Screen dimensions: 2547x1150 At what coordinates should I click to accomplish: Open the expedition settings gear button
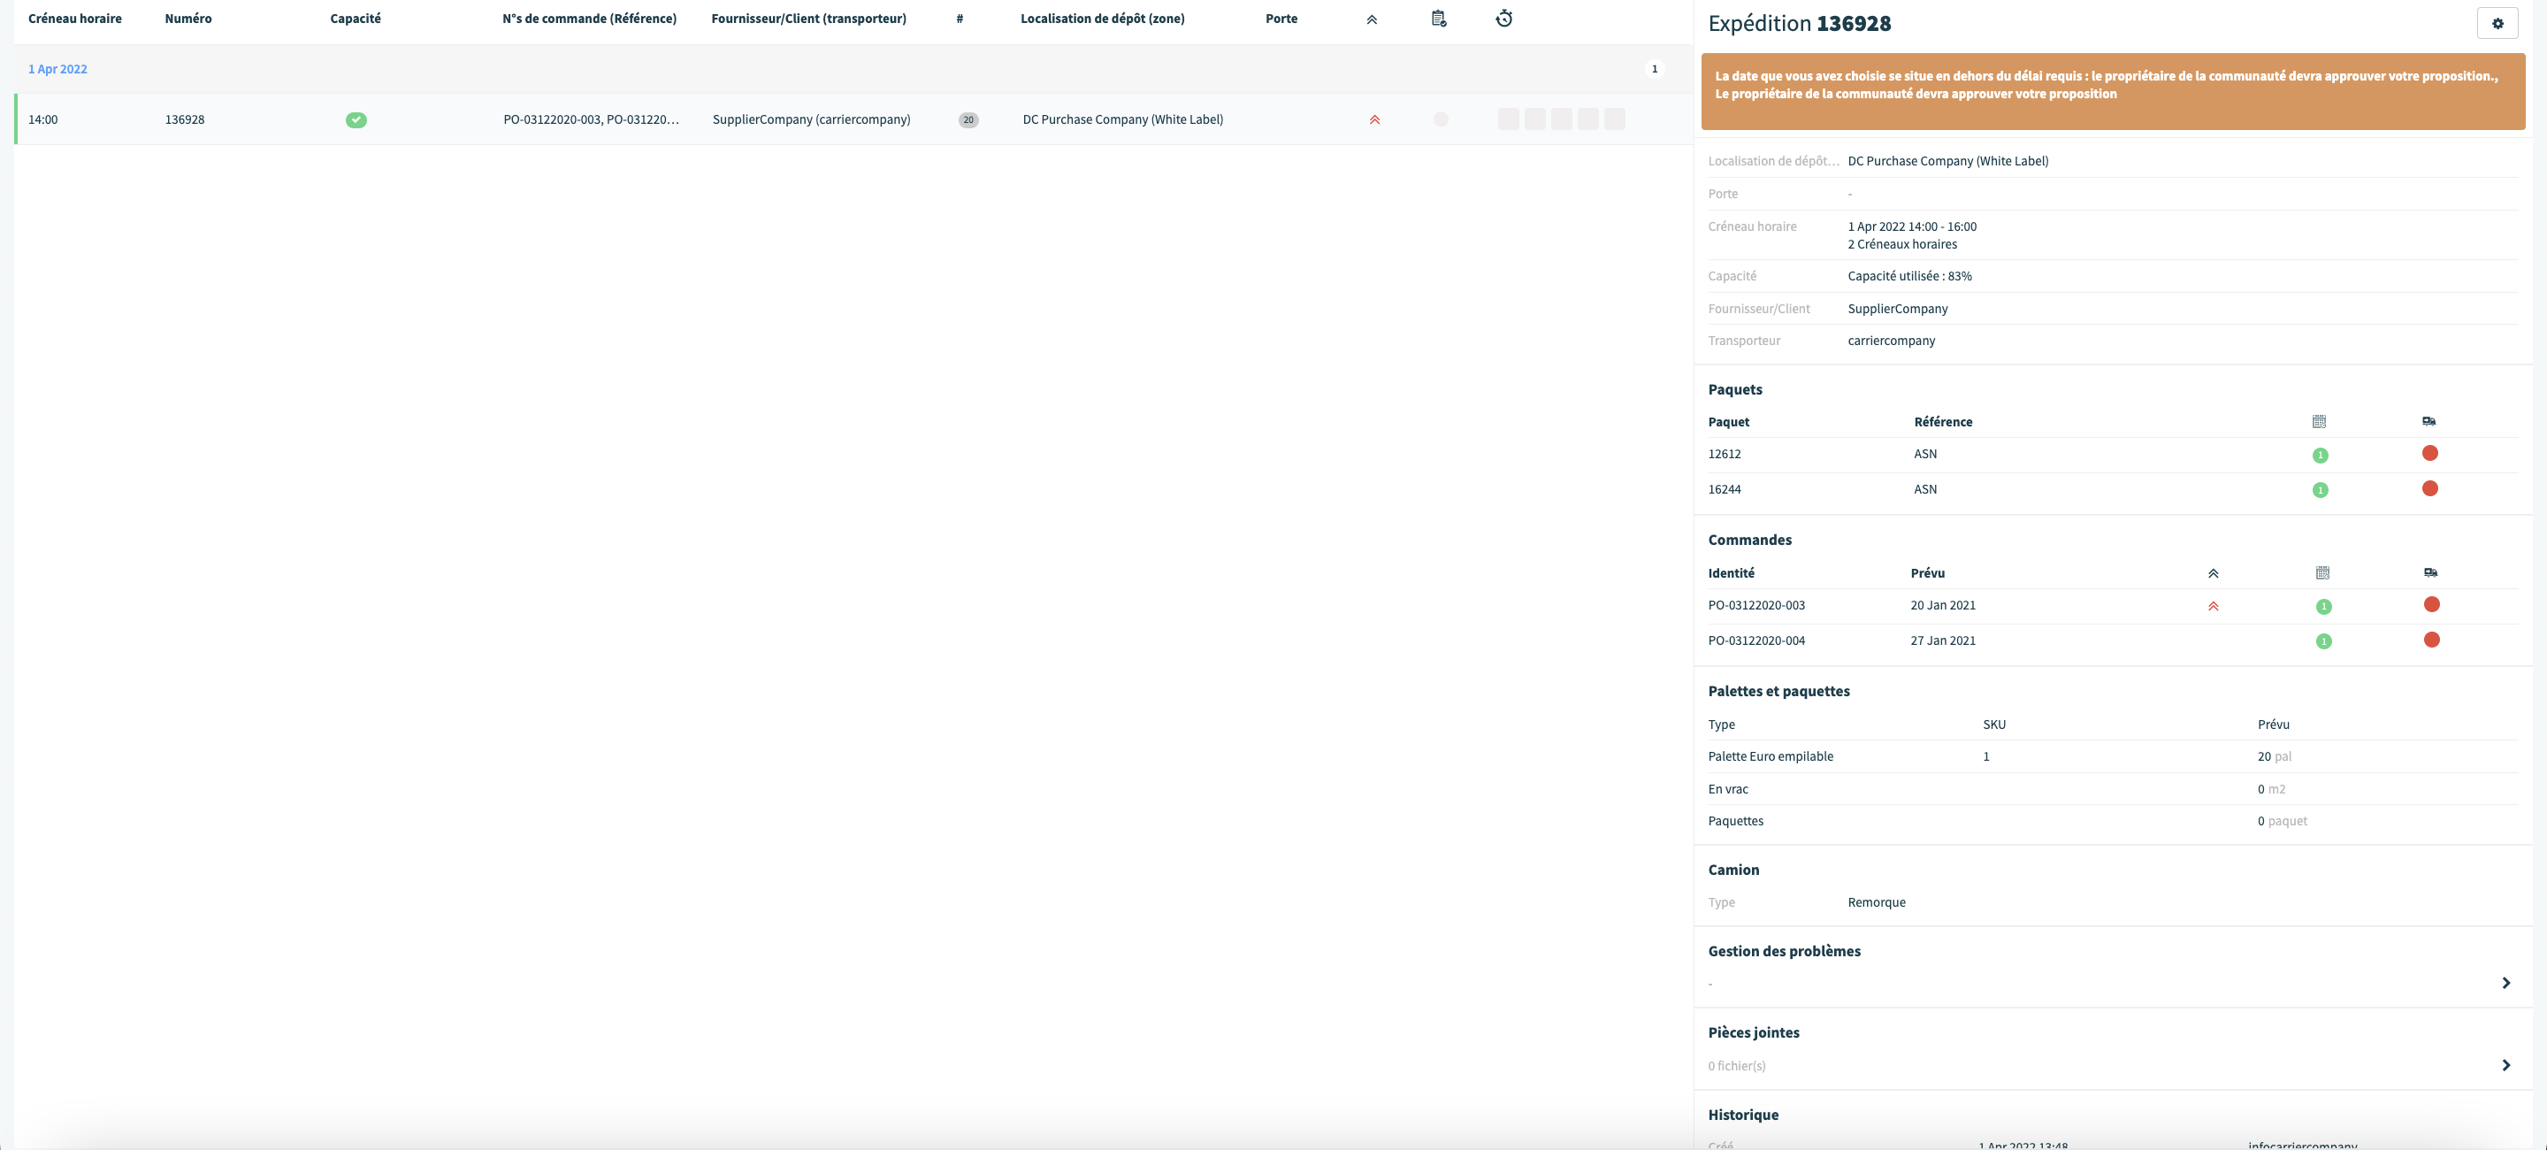2497,23
